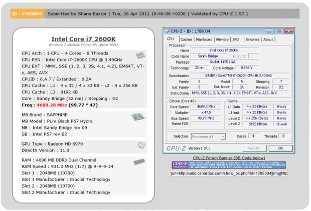Switch to the Mainboard tab
Screen dimensions: 311x211
click(204, 39)
